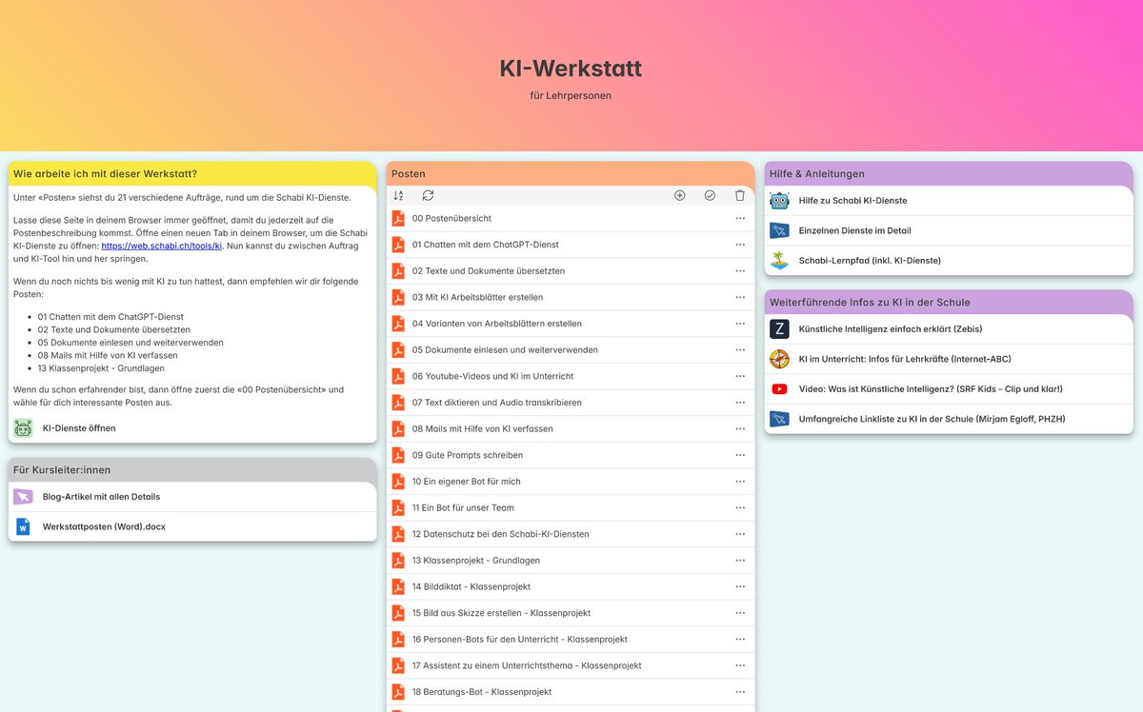Click the Zebis Z icon
1143x712 pixels.
tap(779, 329)
